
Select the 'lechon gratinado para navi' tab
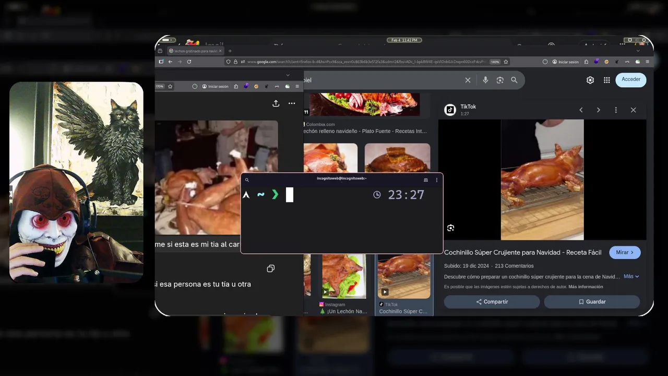[x=195, y=51]
